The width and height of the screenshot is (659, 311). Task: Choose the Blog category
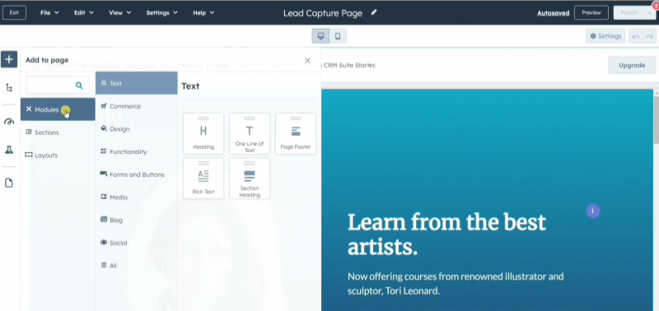(137, 220)
